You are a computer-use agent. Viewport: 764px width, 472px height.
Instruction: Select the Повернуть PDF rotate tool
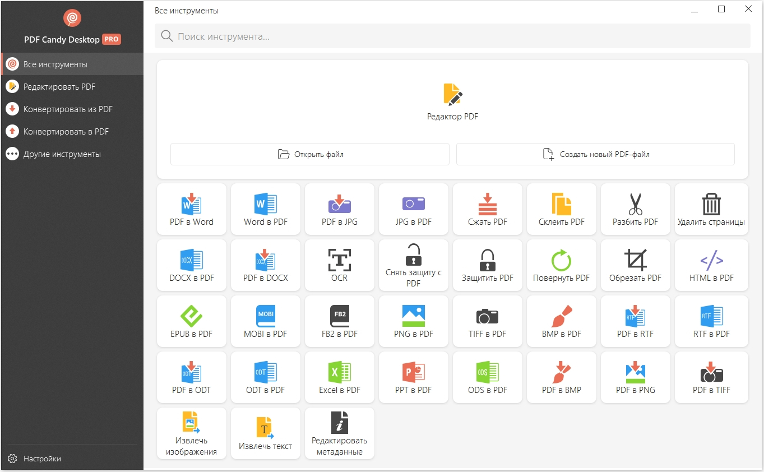[561, 265]
